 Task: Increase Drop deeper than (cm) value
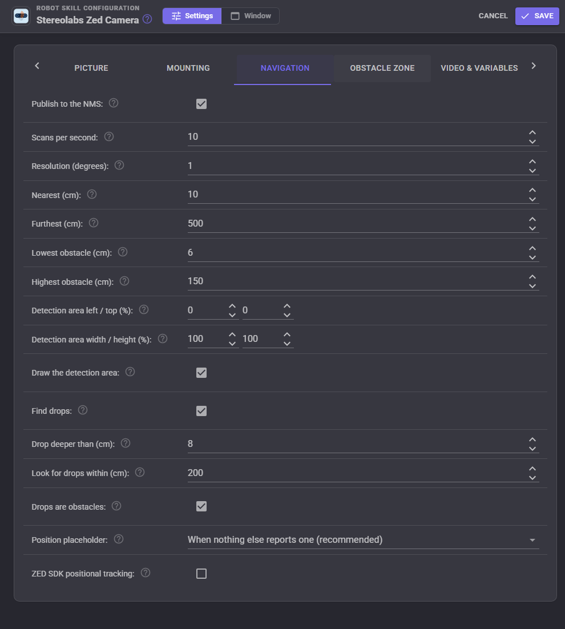pyautogui.click(x=532, y=440)
